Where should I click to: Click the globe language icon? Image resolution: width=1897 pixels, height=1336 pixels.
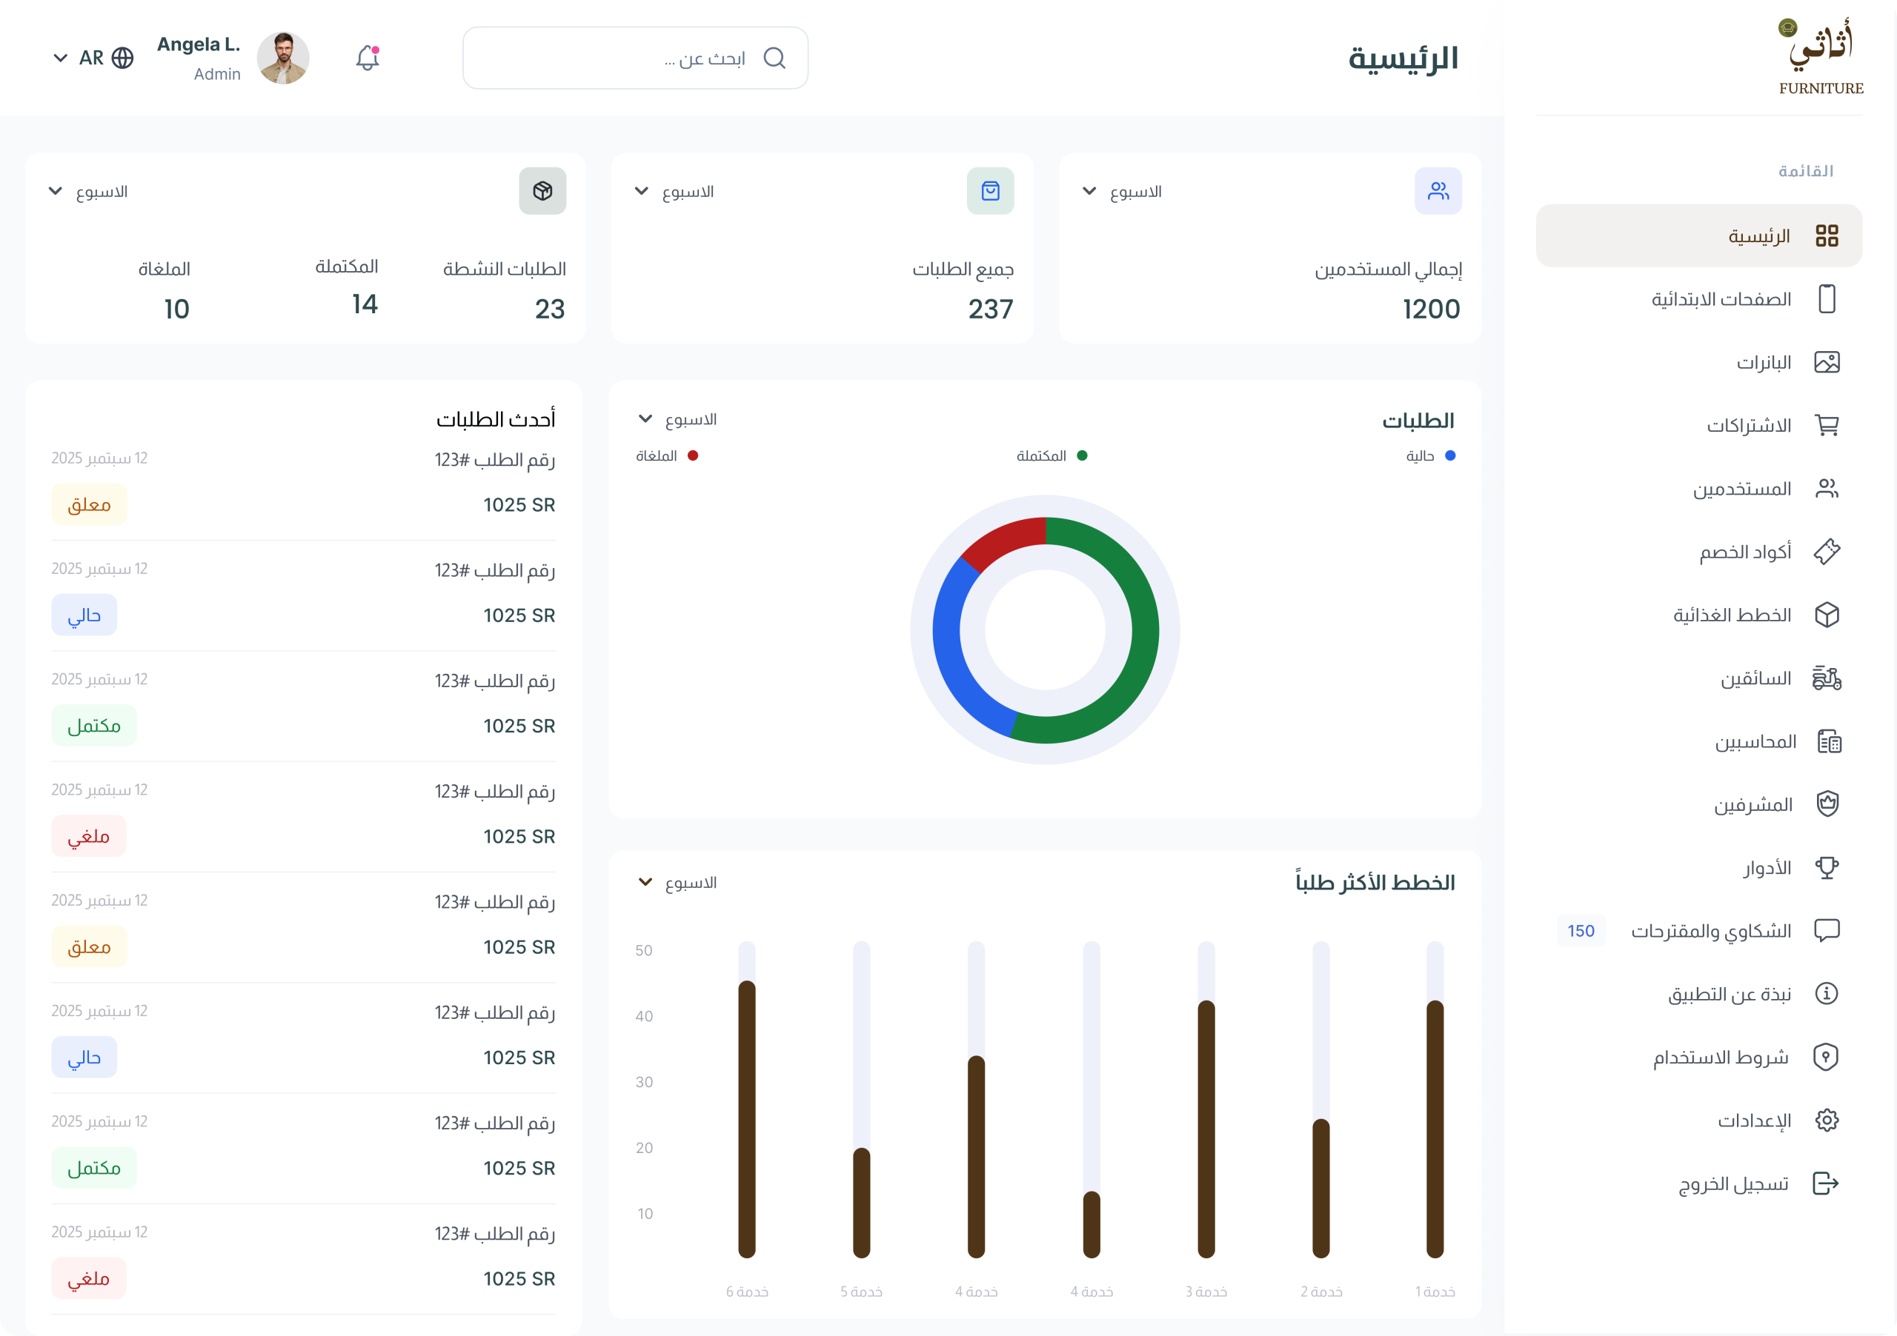(x=122, y=58)
